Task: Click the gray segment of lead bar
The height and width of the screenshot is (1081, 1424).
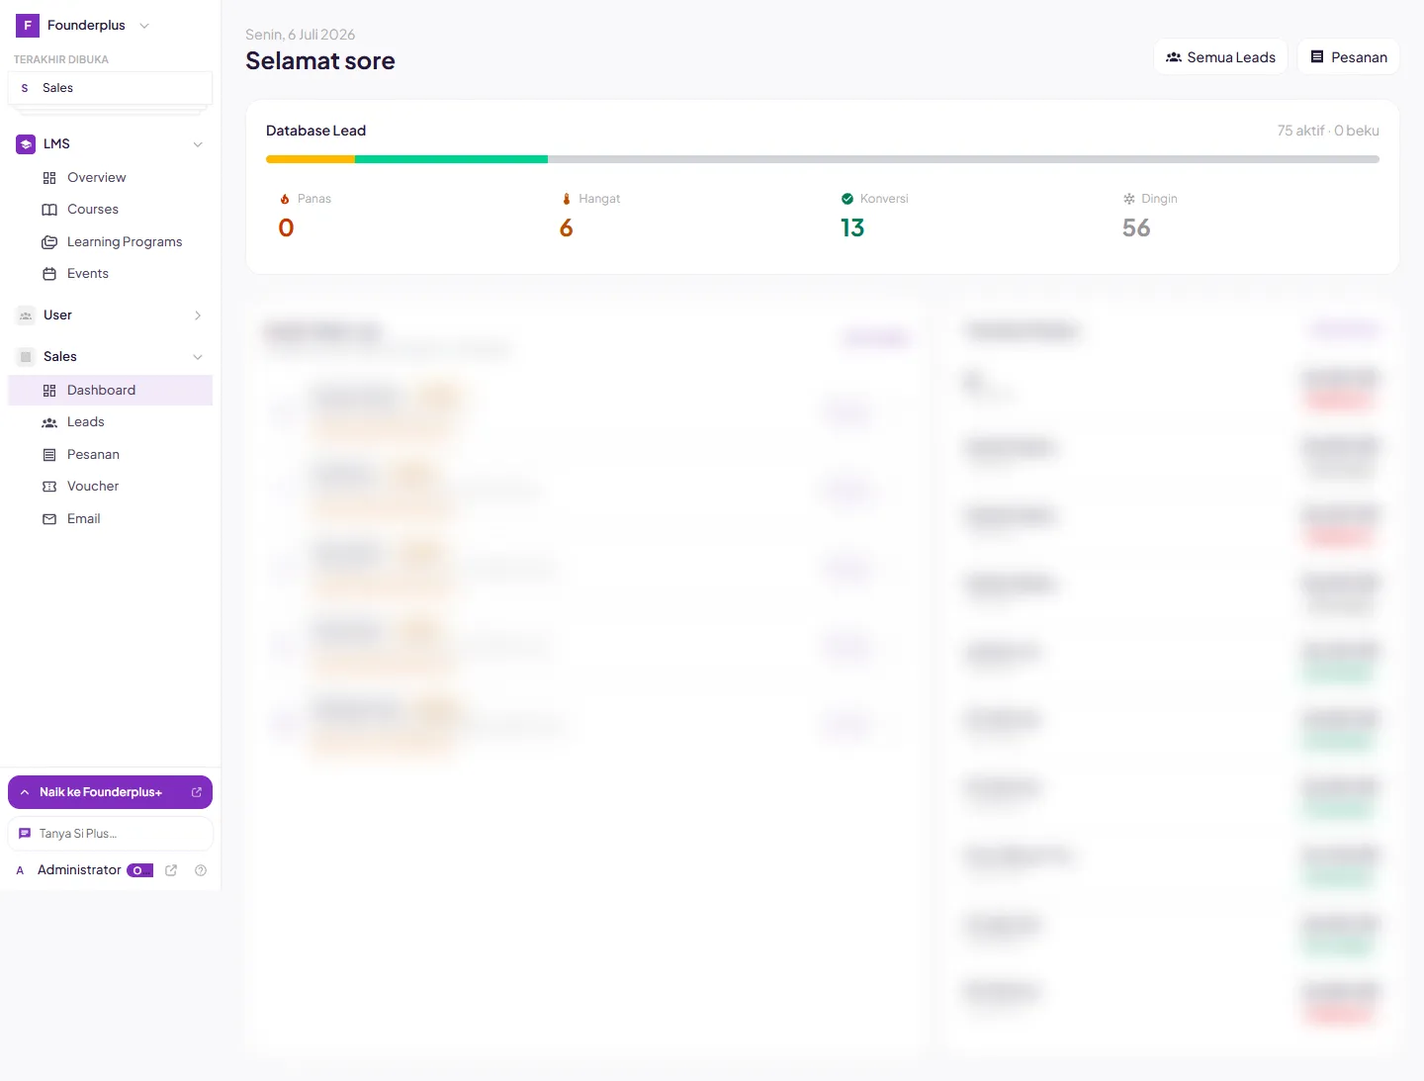Action: (x=963, y=159)
